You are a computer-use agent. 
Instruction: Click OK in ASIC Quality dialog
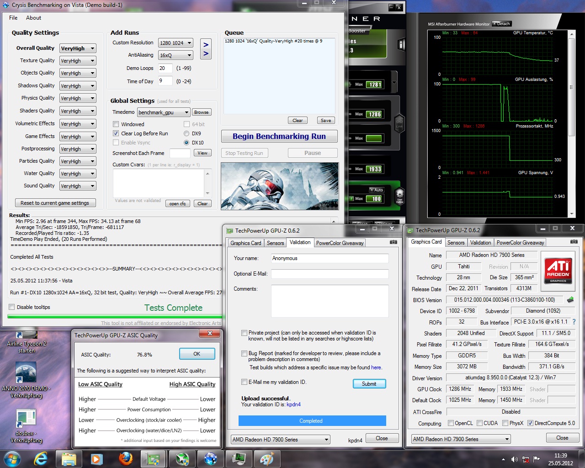[197, 354]
